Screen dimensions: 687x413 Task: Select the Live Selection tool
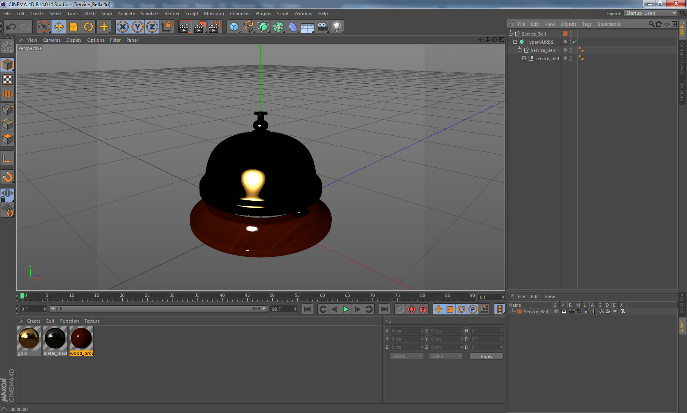[44, 27]
